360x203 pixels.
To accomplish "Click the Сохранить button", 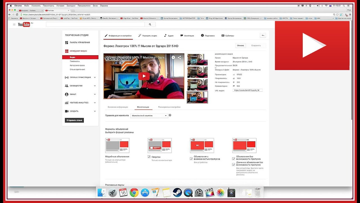I will [x=256, y=45].
